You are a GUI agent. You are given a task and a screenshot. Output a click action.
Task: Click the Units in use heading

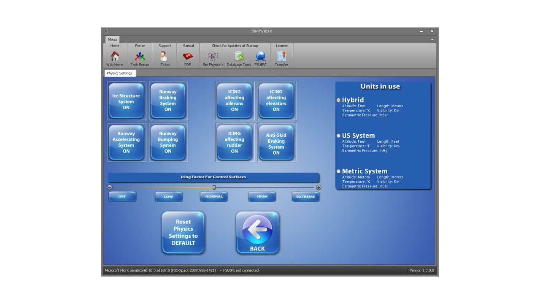[380, 87]
